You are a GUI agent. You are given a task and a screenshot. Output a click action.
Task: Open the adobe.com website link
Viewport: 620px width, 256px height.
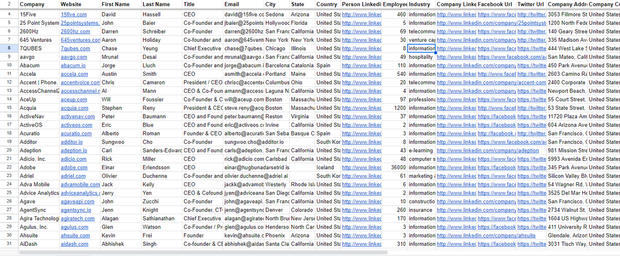click(74, 168)
